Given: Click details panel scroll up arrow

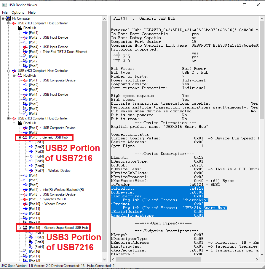Looking at the screenshot, I should click(262, 19).
